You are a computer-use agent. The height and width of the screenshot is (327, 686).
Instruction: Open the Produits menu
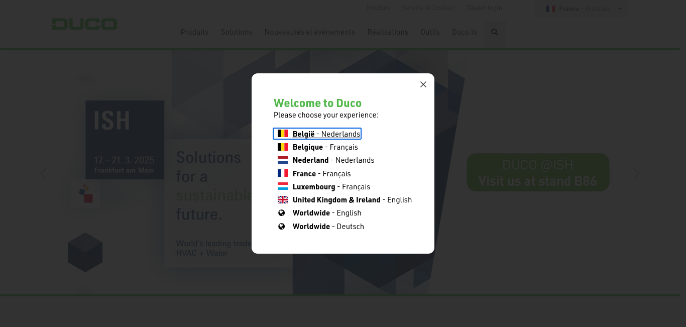194,32
